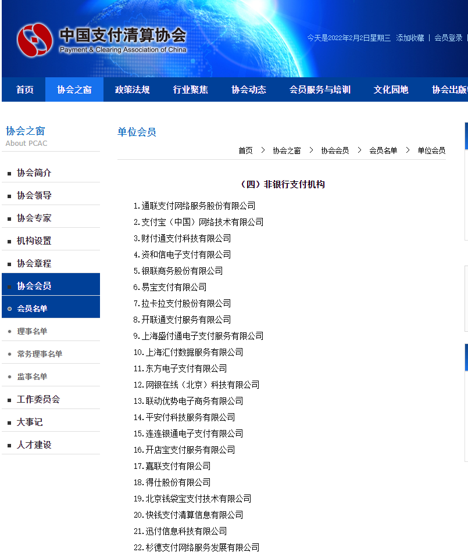
Task: Click 协会之窗 in the breadcrumb
Action: click(x=287, y=150)
